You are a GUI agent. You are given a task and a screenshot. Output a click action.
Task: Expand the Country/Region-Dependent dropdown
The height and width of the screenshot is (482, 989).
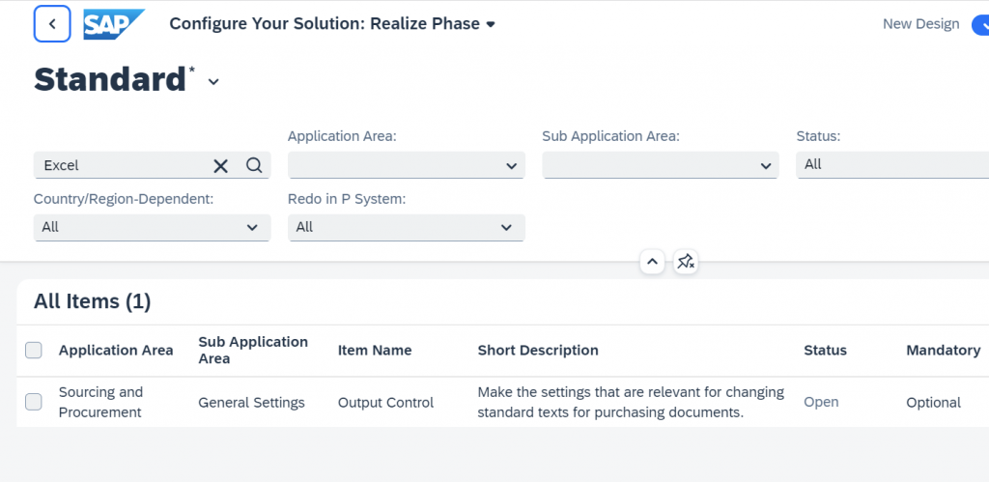pyautogui.click(x=152, y=227)
